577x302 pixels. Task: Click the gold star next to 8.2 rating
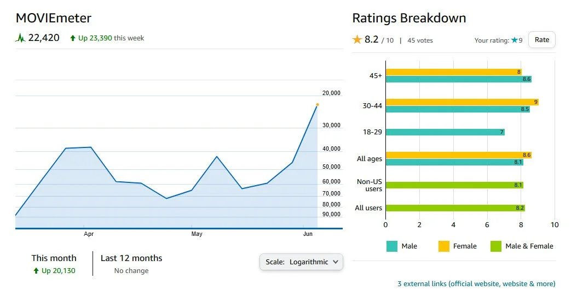pos(357,39)
